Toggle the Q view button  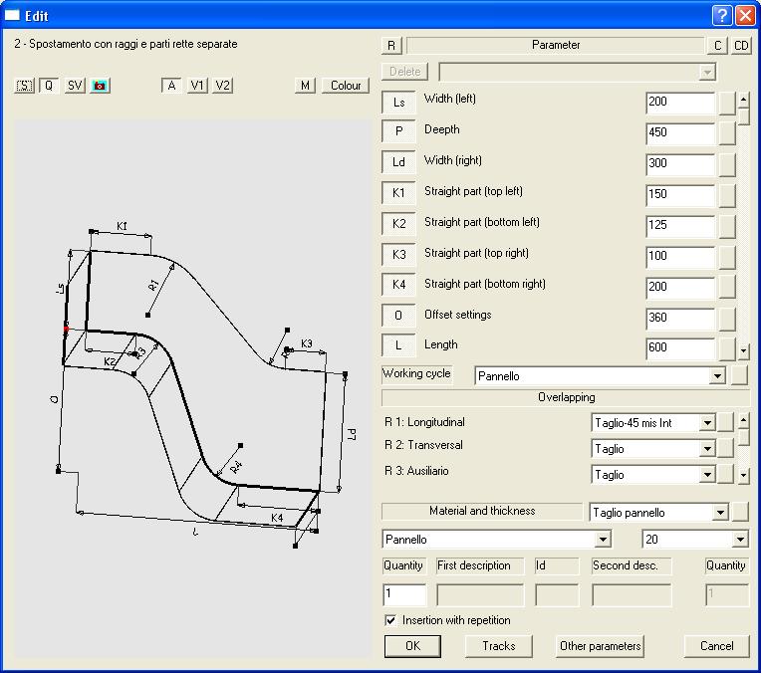point(49,86)
